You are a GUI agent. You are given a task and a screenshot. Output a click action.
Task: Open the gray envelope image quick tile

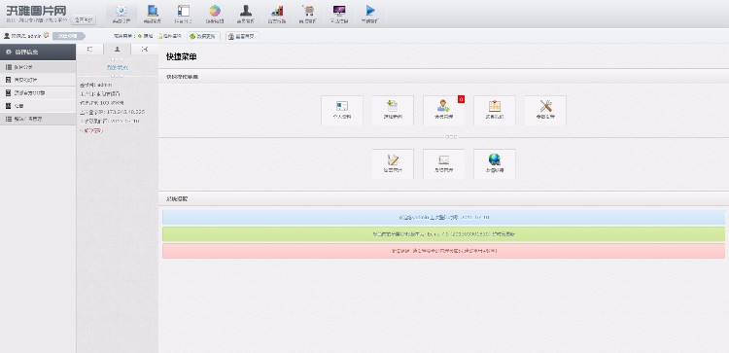click(x=443, y=163)
